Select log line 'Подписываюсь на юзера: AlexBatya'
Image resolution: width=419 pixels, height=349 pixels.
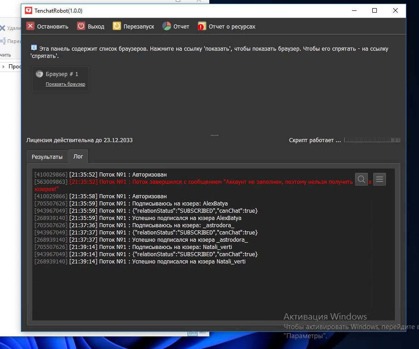131,204
